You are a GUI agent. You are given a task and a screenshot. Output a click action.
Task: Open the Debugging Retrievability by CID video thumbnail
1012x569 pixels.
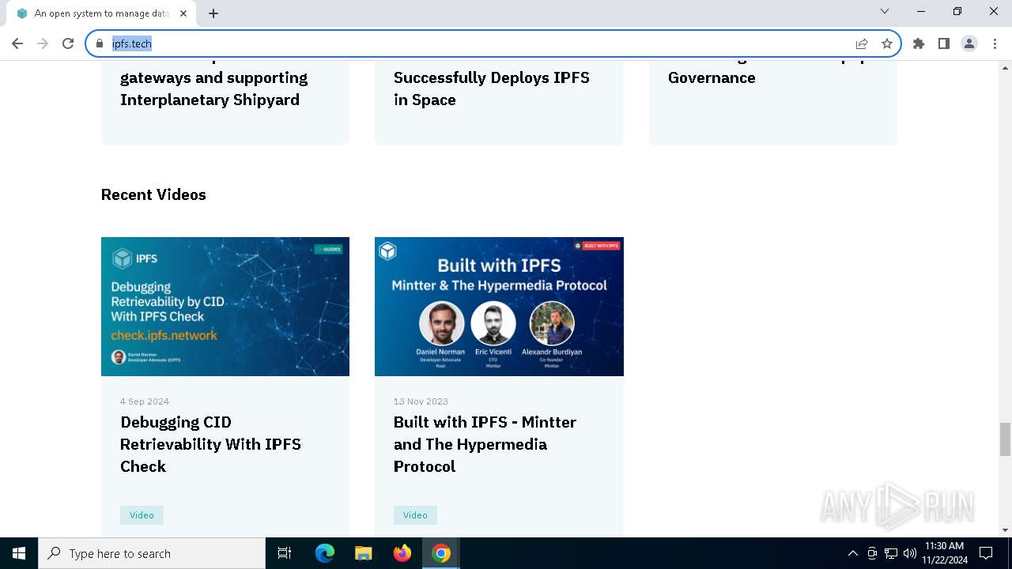point(225,307)
